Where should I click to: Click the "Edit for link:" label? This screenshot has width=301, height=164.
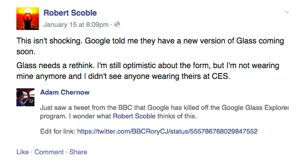pyautogui.click(x=58, y=131)
